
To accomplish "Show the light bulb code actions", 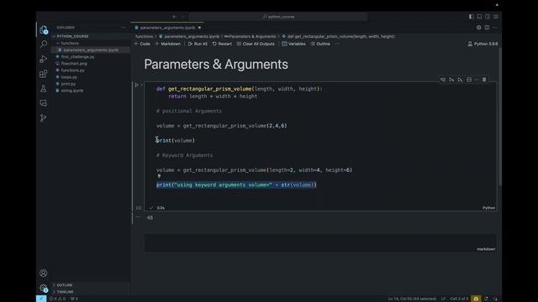I will tap(159, 177).
